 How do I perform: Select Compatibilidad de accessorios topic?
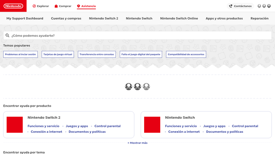[186, 54]
